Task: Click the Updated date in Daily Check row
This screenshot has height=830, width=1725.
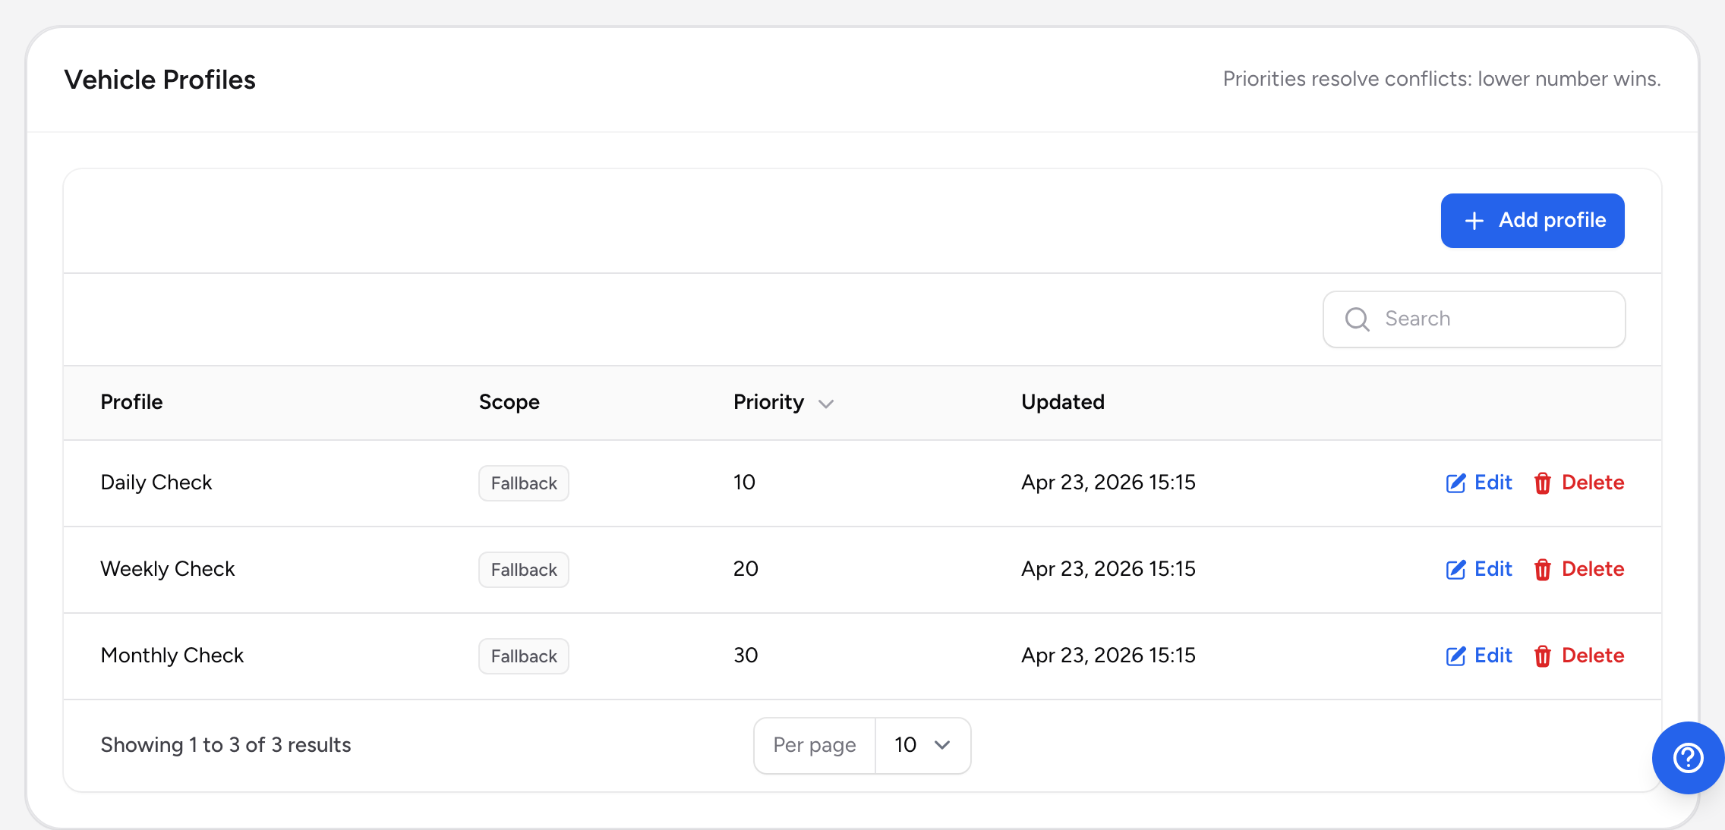Action: pos(1108,483)
